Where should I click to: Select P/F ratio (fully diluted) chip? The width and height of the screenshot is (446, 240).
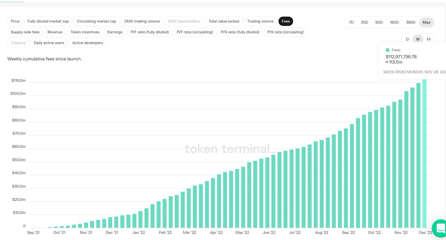[x=150, y=32]
